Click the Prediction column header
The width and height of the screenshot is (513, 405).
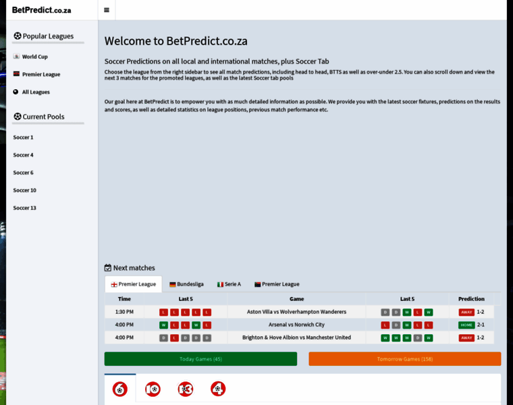tap(471, 298)
